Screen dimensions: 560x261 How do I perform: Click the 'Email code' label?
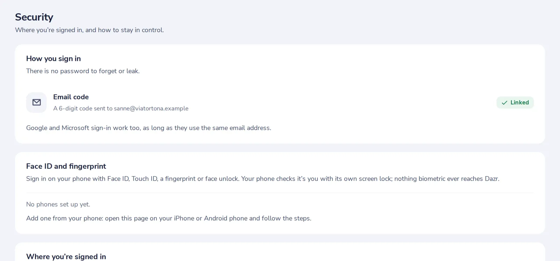[71, 97]
